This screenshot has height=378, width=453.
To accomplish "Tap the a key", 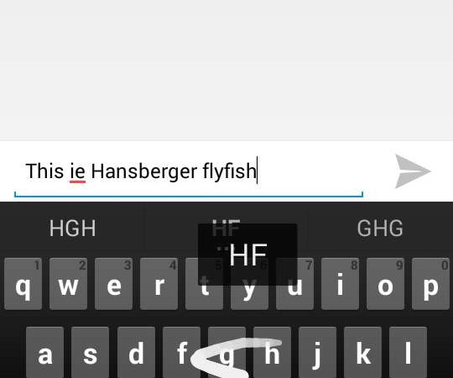I will 44,352.
